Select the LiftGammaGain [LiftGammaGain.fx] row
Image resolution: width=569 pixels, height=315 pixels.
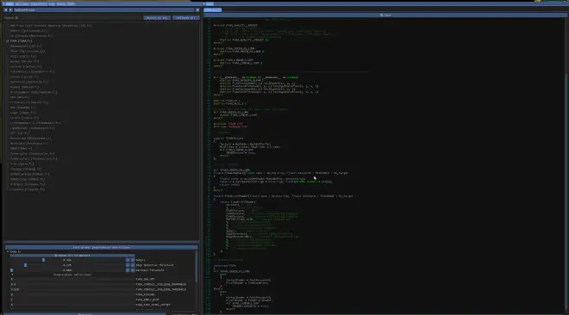(35, 123)
